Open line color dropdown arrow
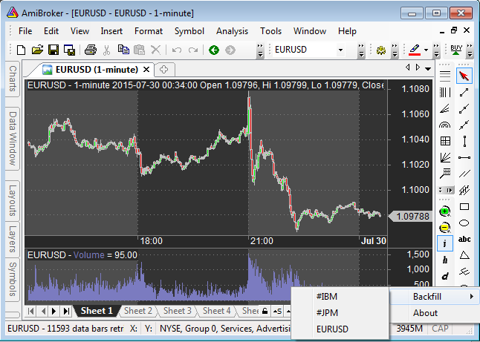 click(426, 50)
